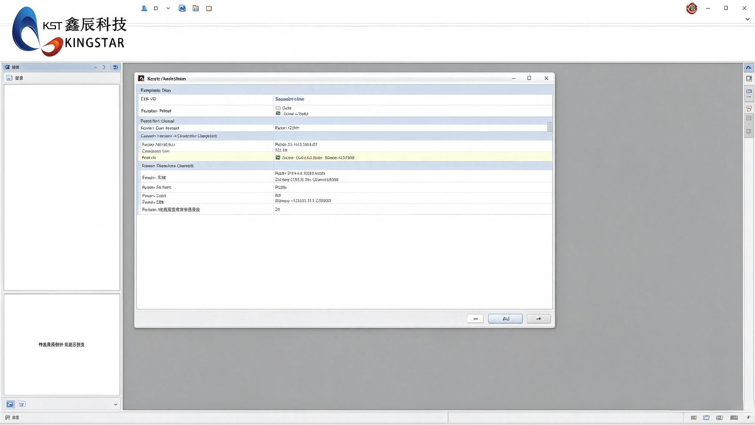The width and height of the screenshot is (755, 425).
Task: Click the red and green round badge icon
Action: tap(692, 8)
